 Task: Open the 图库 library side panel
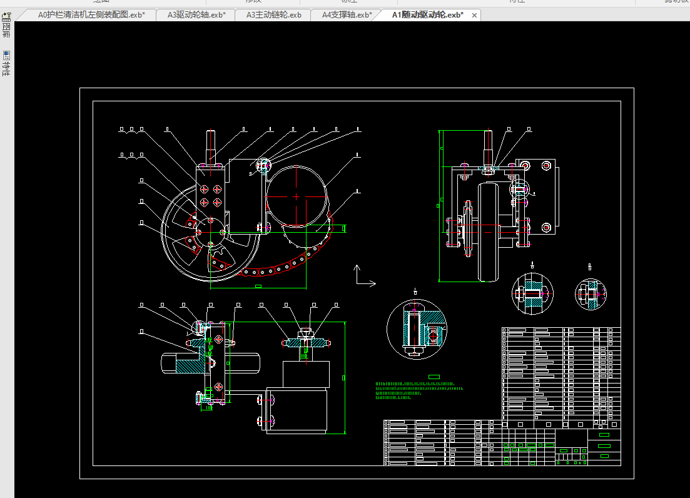click(x=6, y=26)
